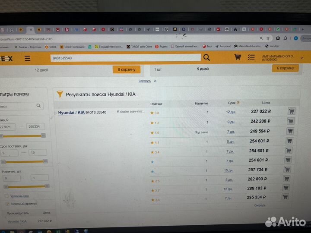Click the maximum price field 295334
This screenshot has height=233, width=311.
click(35, 126)
